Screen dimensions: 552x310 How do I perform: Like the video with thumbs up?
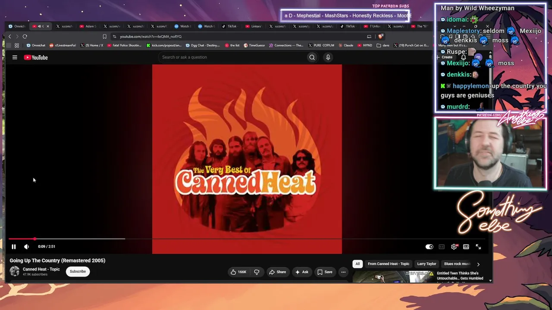[238, 272]
